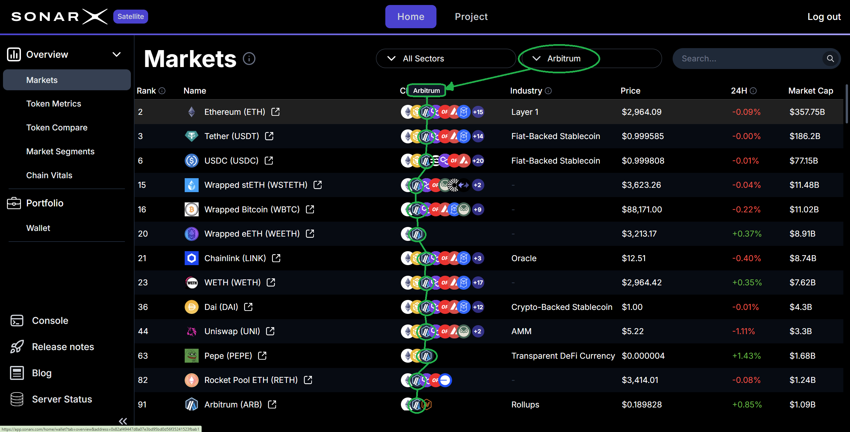
Task: Click the Server Status database icon
Action: point(17,399)
